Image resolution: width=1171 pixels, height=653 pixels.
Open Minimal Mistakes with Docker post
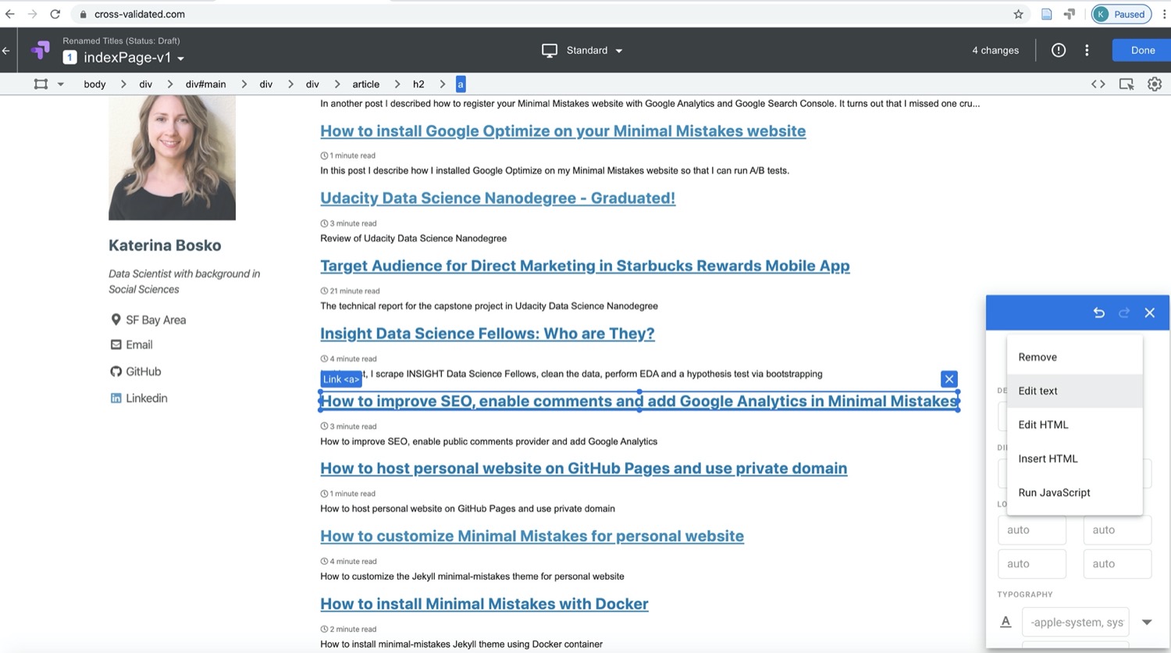point(484,604)
